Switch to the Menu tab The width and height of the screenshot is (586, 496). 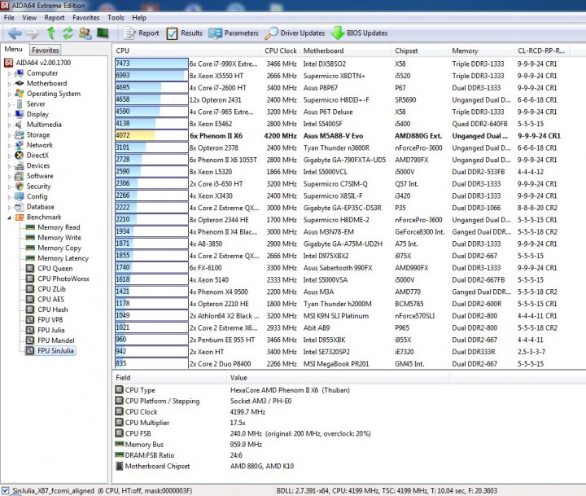14,50
